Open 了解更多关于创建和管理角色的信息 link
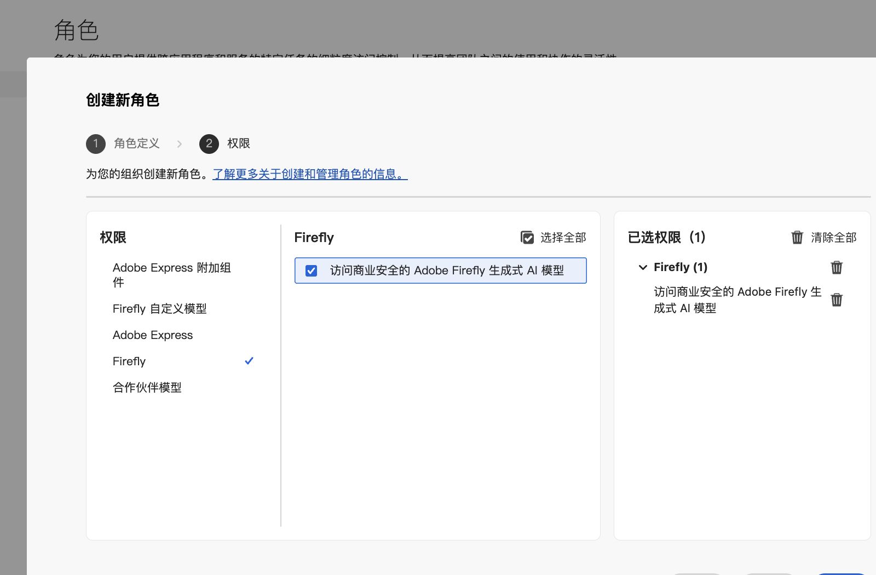This screenshot has width=876, height=575. click(308, 174)
